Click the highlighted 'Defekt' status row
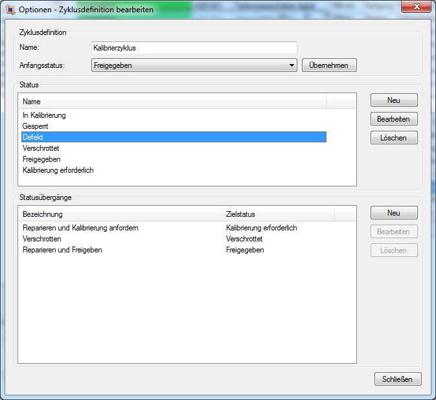The height and width of the screenshot is (400, 436). coord(174,137)
